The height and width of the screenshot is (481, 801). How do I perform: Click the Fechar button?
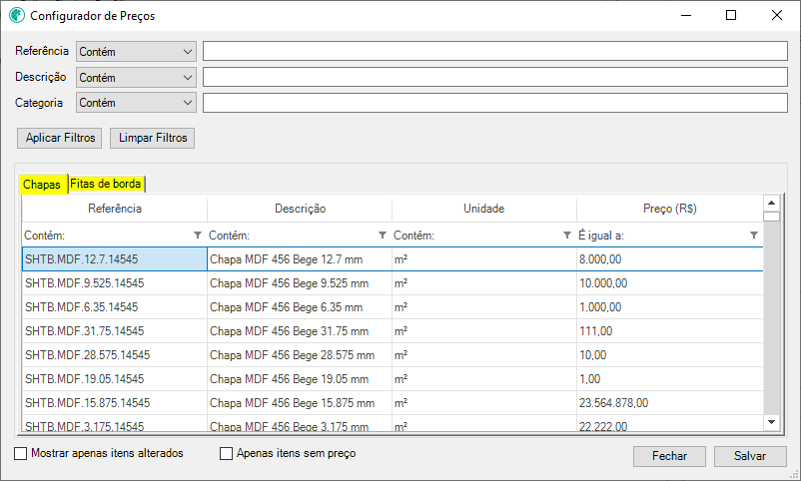(x=669, y=456)
